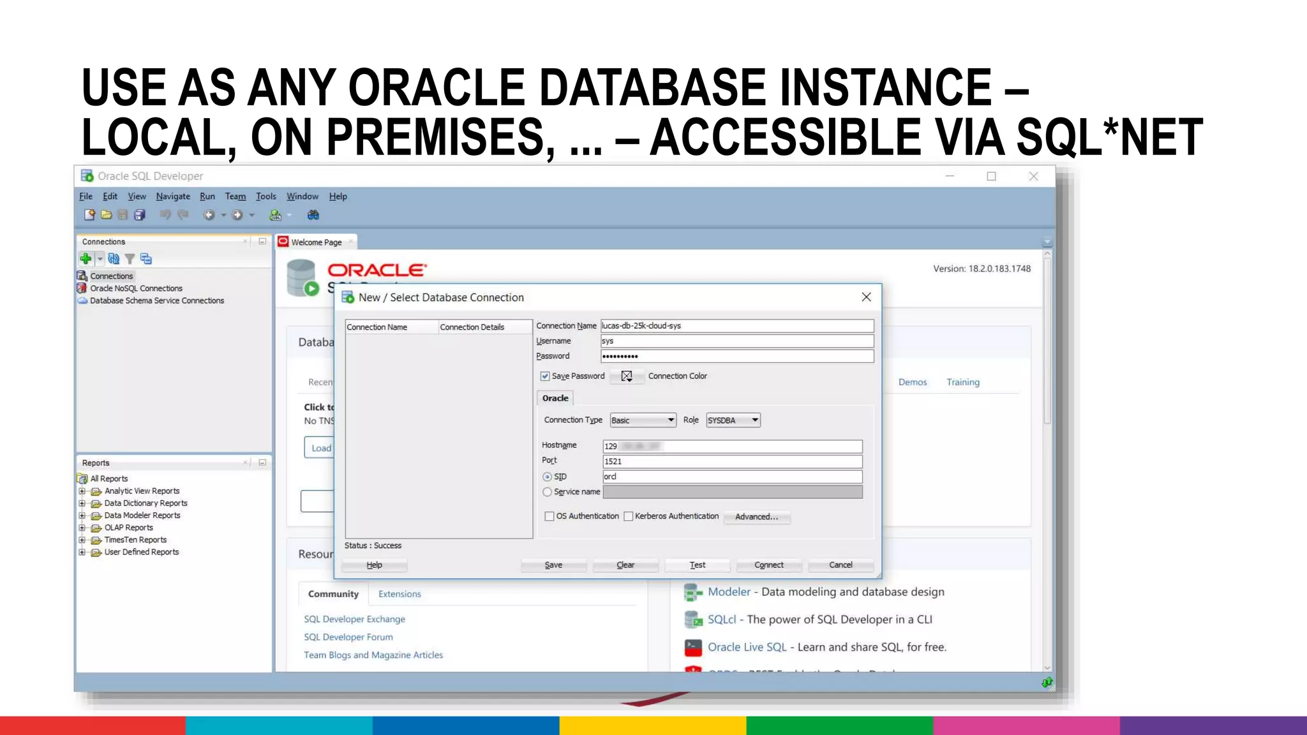The height and width of the screenshot is (735, 1307).
Task: Enable OS Authentication checkbox
Action: click(549, 516)
